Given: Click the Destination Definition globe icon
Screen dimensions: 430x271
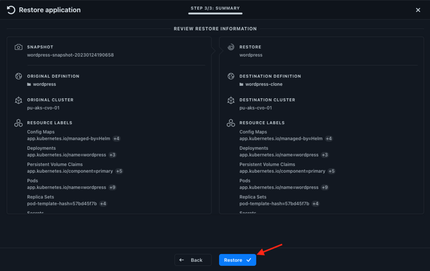Looking at the screenshot, I should (x=231, y=76).
